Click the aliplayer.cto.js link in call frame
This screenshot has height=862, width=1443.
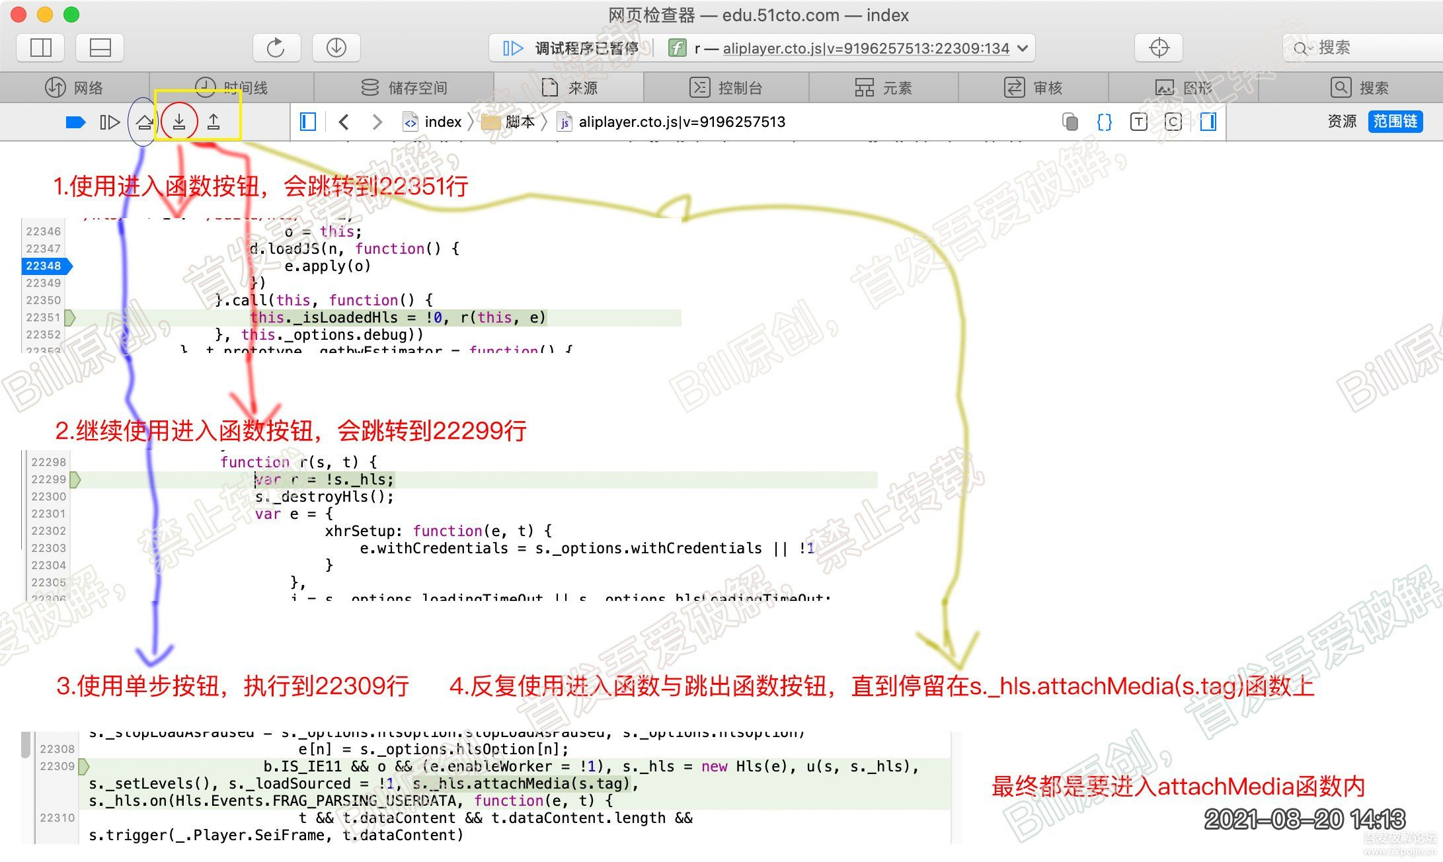point(866,48)
